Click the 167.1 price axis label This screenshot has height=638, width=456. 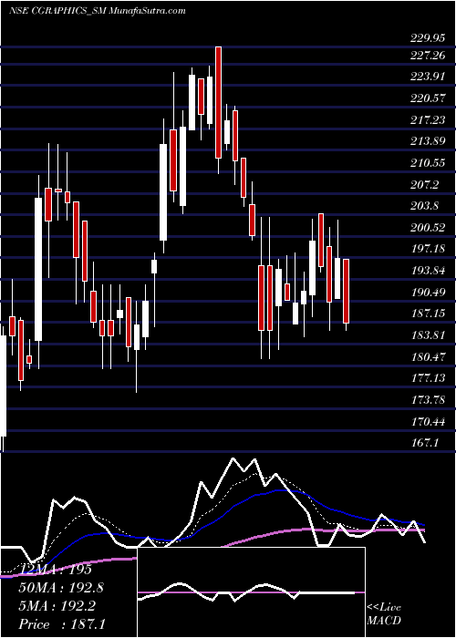click(x=425, y=443)
